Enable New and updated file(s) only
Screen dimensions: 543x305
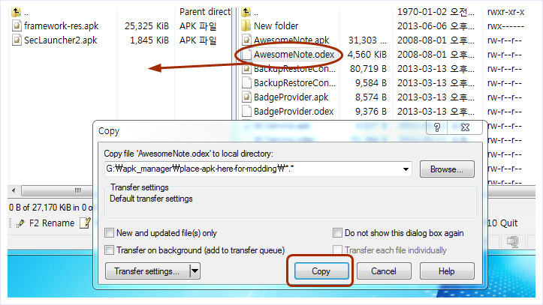(x=110, y=233)
